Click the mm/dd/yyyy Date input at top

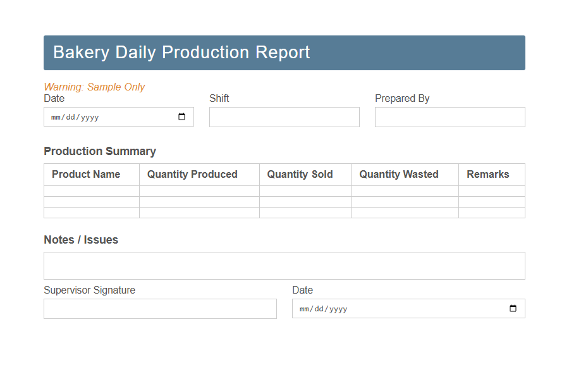[x=95, y=116]
